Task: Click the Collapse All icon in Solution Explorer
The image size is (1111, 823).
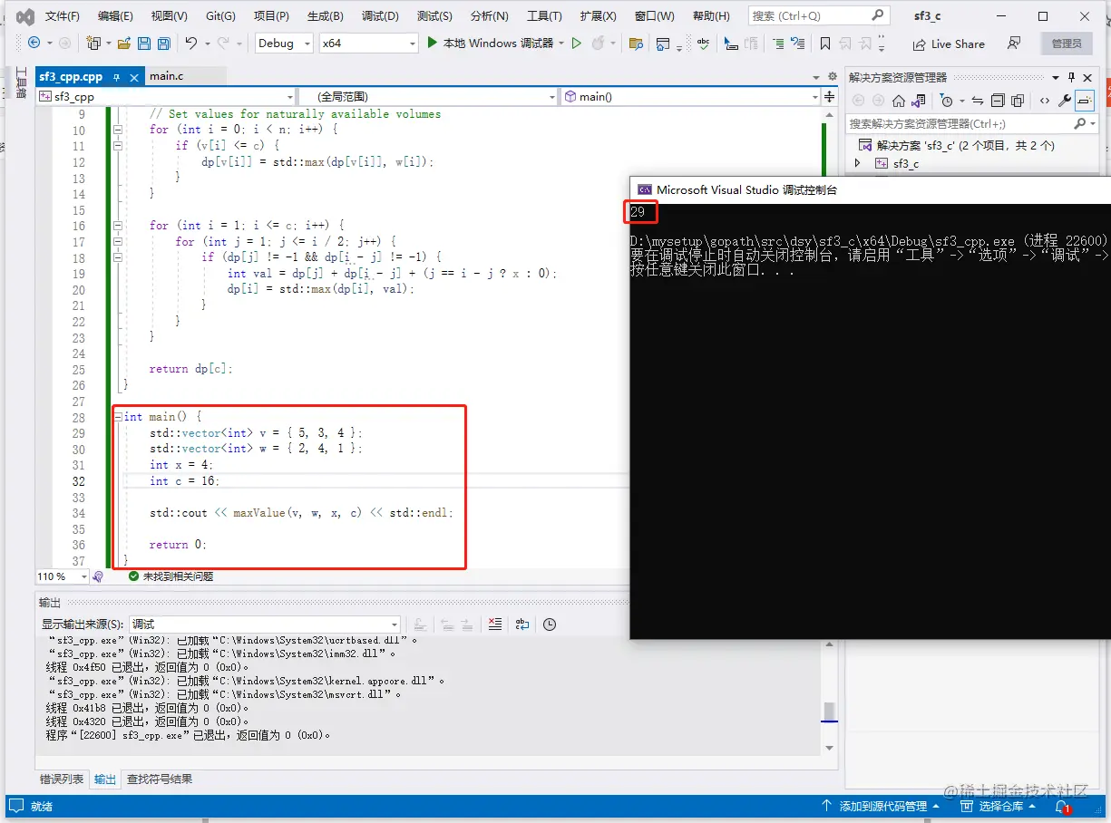Action: (x=998, y=101)
